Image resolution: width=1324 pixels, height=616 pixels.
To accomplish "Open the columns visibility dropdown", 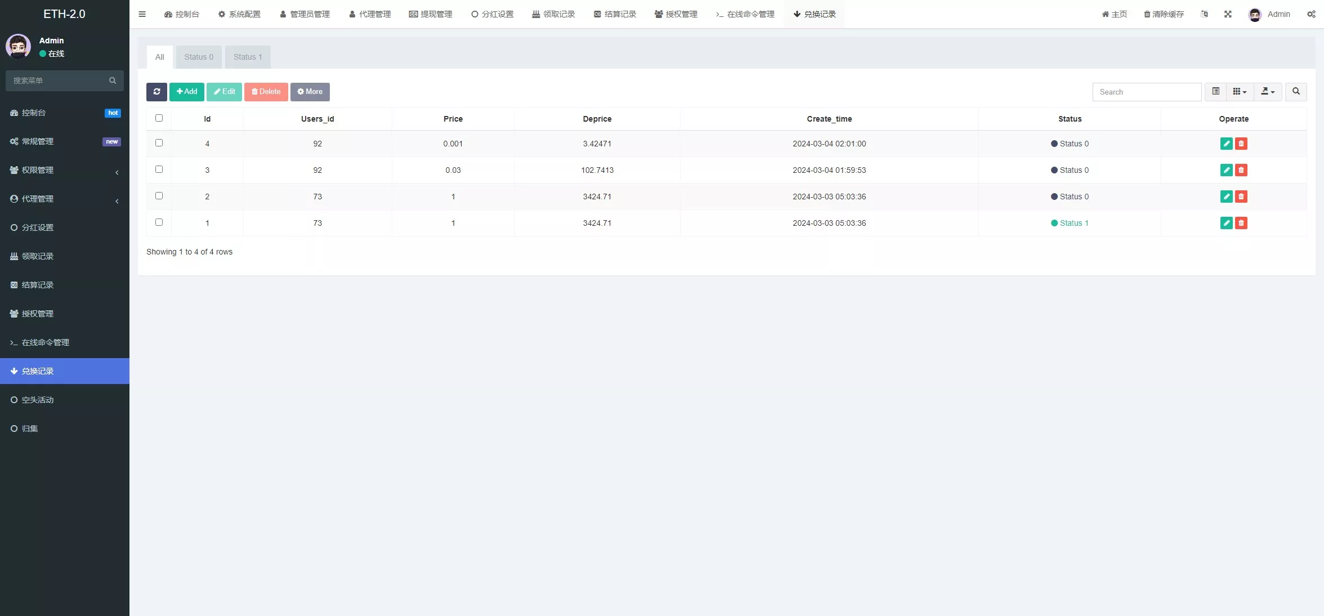I will [x=1239, y=92].
